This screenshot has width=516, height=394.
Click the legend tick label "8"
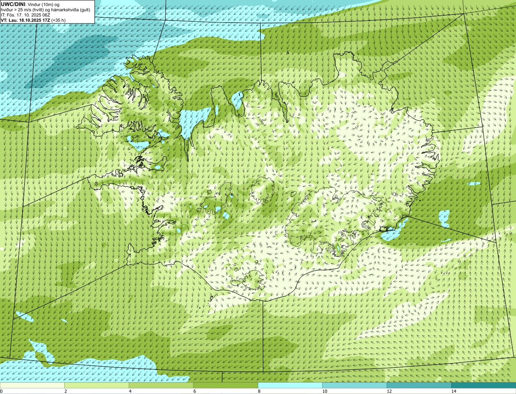click(259, 391)
